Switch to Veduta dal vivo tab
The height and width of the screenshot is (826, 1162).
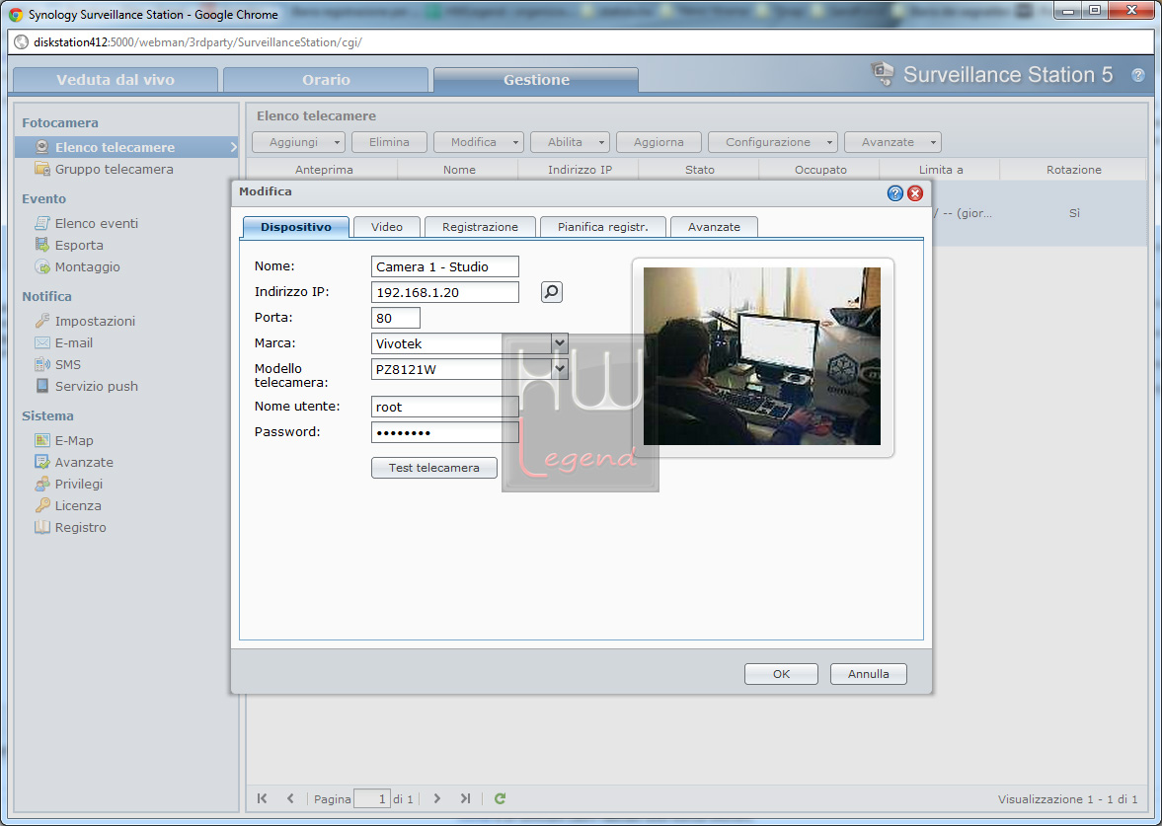116,80
